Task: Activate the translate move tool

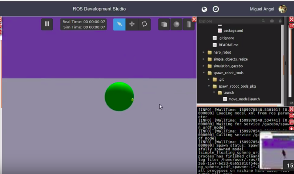Action: coord(132,24)
